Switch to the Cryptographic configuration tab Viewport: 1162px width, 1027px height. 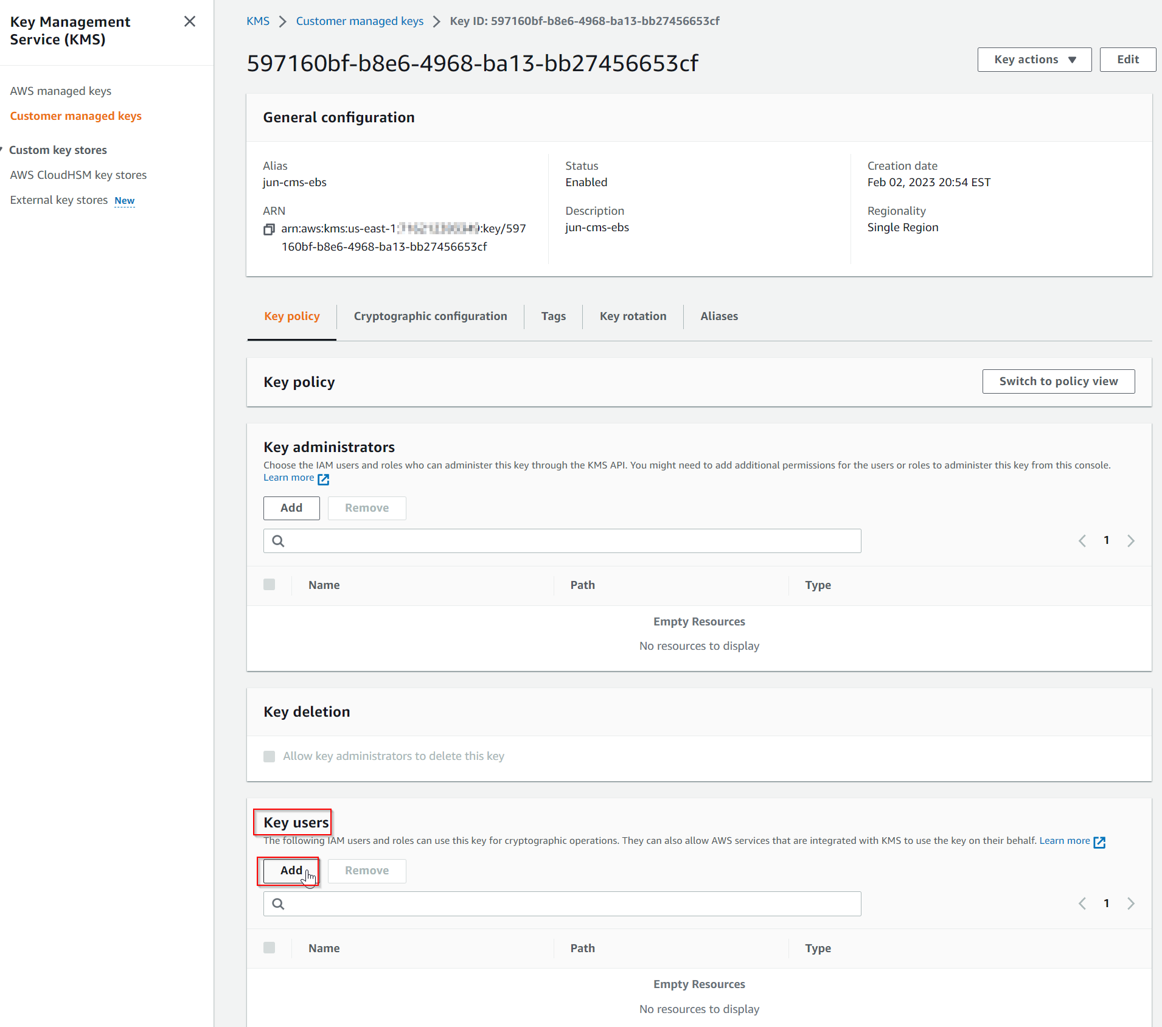pyautogui.click(x=430, y=316)
